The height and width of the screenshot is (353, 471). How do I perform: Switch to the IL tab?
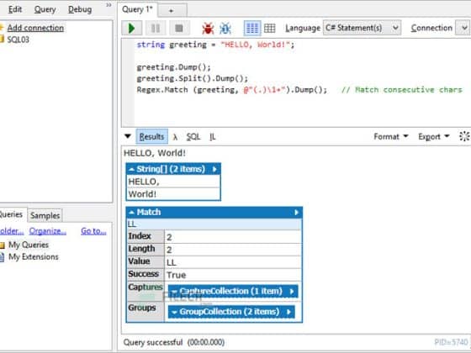pos(212,137)
